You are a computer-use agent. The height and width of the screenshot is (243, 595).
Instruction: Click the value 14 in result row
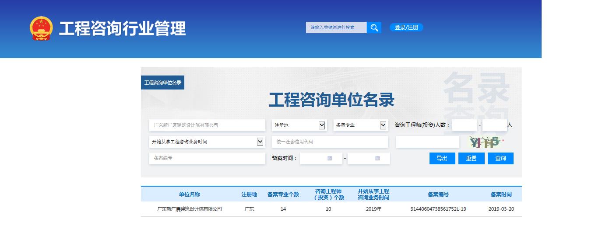(283, 209)
